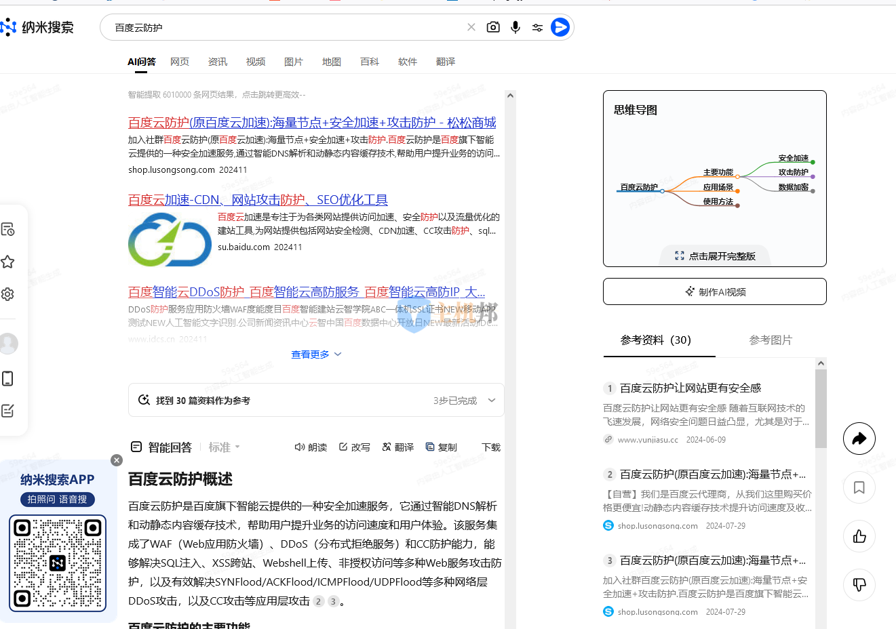Open favorites star in left sidebar
This screenshot has width=896, height=629.
pos(8,262)
